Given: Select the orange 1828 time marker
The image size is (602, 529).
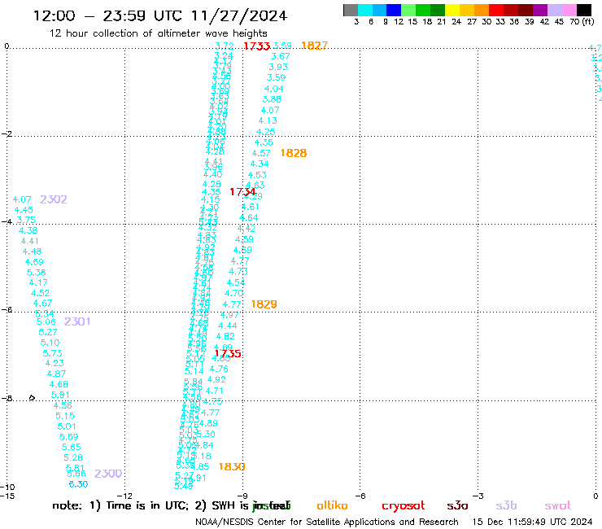Looking at the screenshot, I should click(294, 153).
